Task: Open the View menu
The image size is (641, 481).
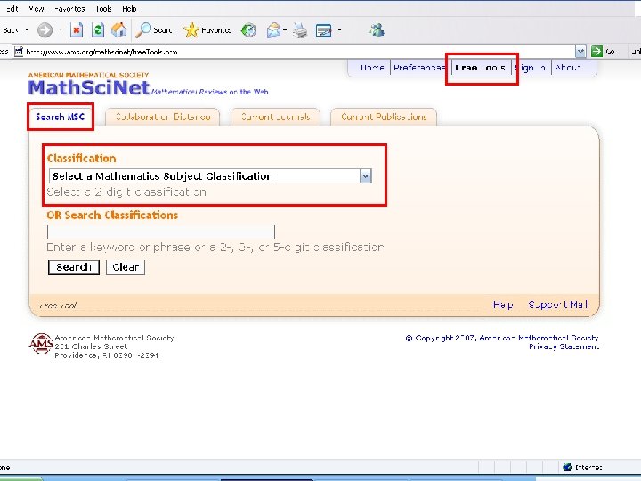Action: [x=36, y=9]
